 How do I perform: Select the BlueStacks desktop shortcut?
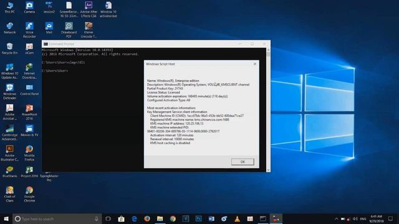(10, 172)
